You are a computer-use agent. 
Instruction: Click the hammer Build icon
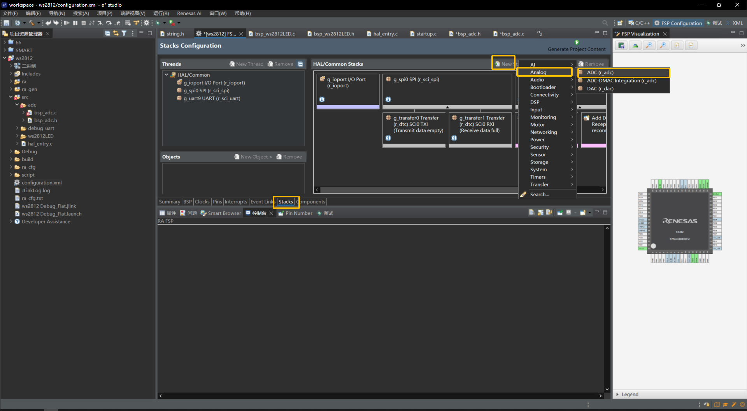point(32,23)
